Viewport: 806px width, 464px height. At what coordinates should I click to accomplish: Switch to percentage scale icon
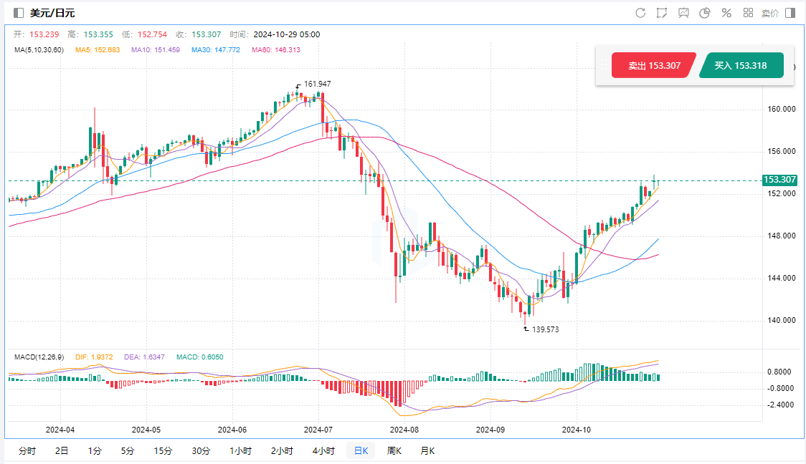pyautogui.click(x=726, y=13)
